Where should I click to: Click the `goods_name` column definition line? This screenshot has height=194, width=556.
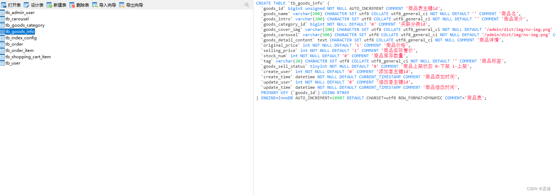click(391, 14)
